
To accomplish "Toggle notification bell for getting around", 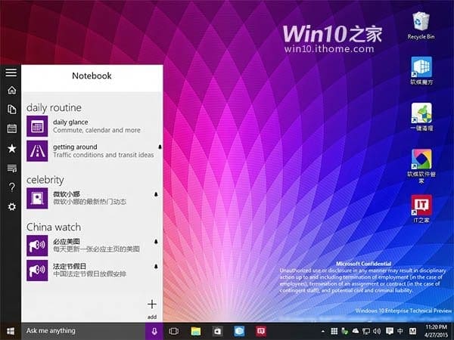I will [x=159, y=146].
